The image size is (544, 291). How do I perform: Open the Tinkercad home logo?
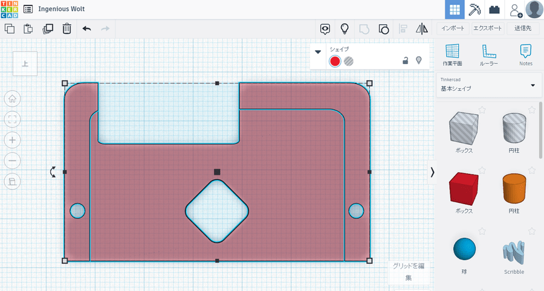coord(9,9)
